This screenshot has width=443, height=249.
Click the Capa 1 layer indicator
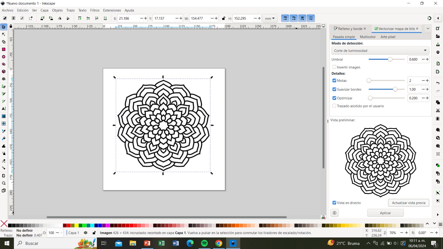click(x=74, y=233)
